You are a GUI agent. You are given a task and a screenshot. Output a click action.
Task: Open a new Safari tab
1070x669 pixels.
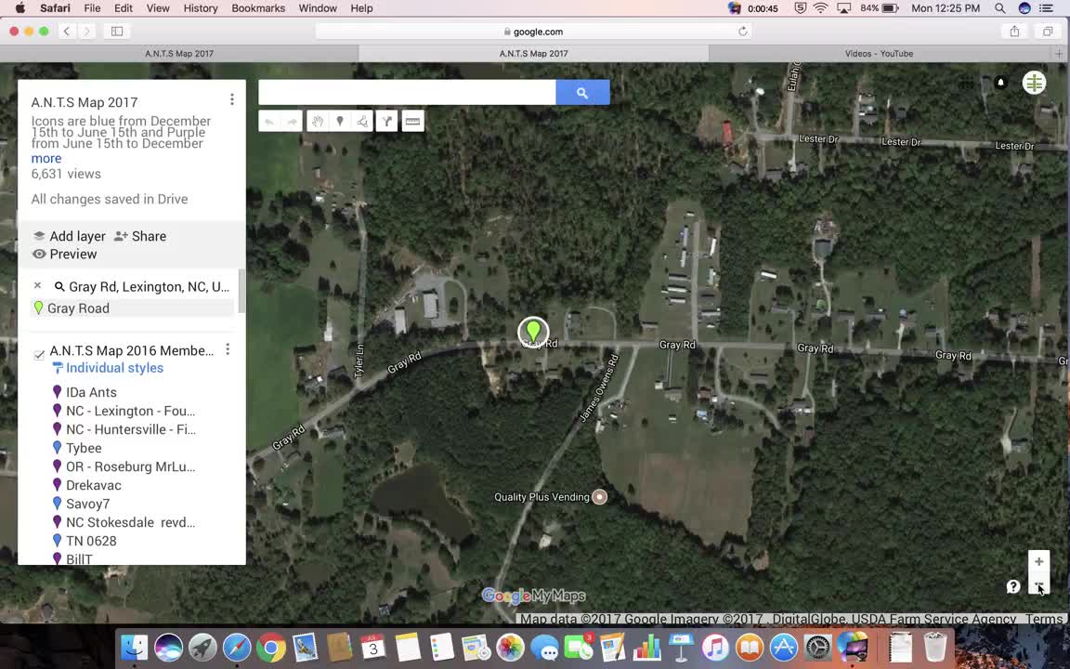1059,53
